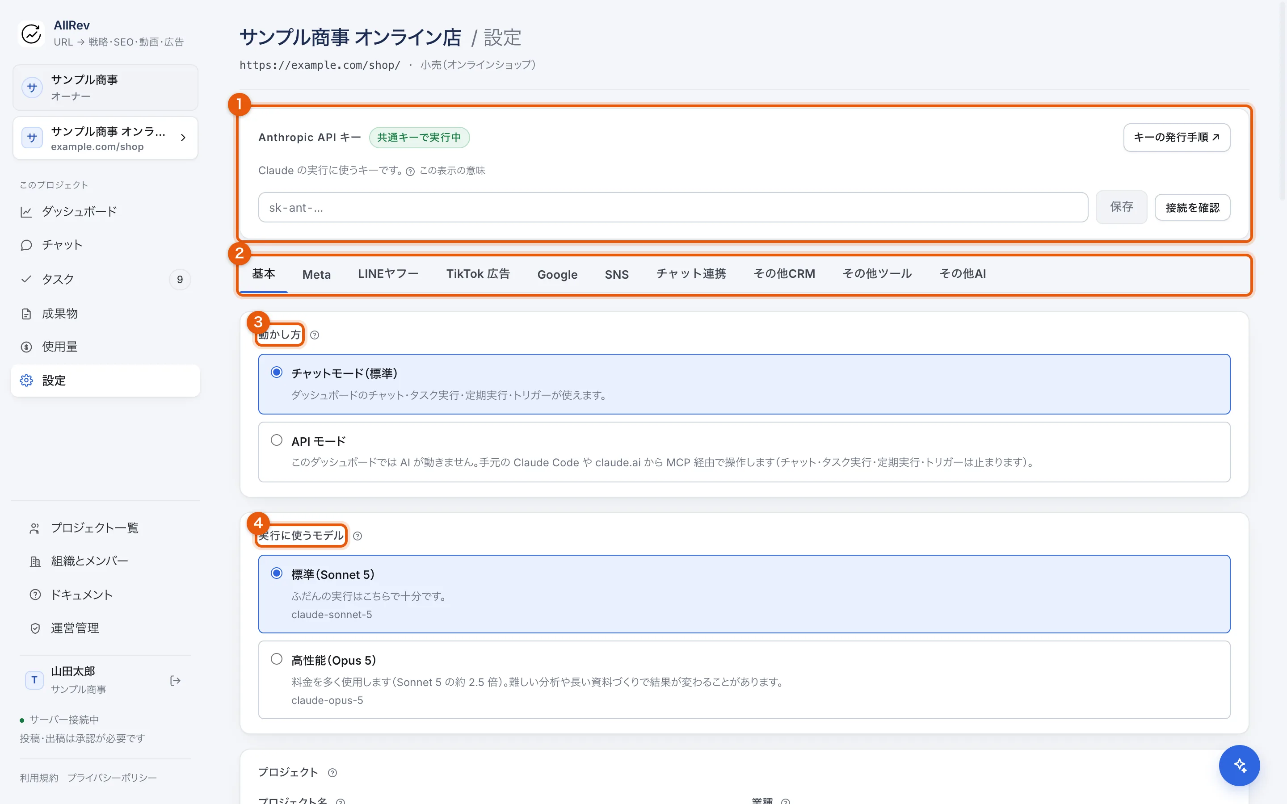
Task: Click help icon next to 動かし方
Action: click(314, 335)
